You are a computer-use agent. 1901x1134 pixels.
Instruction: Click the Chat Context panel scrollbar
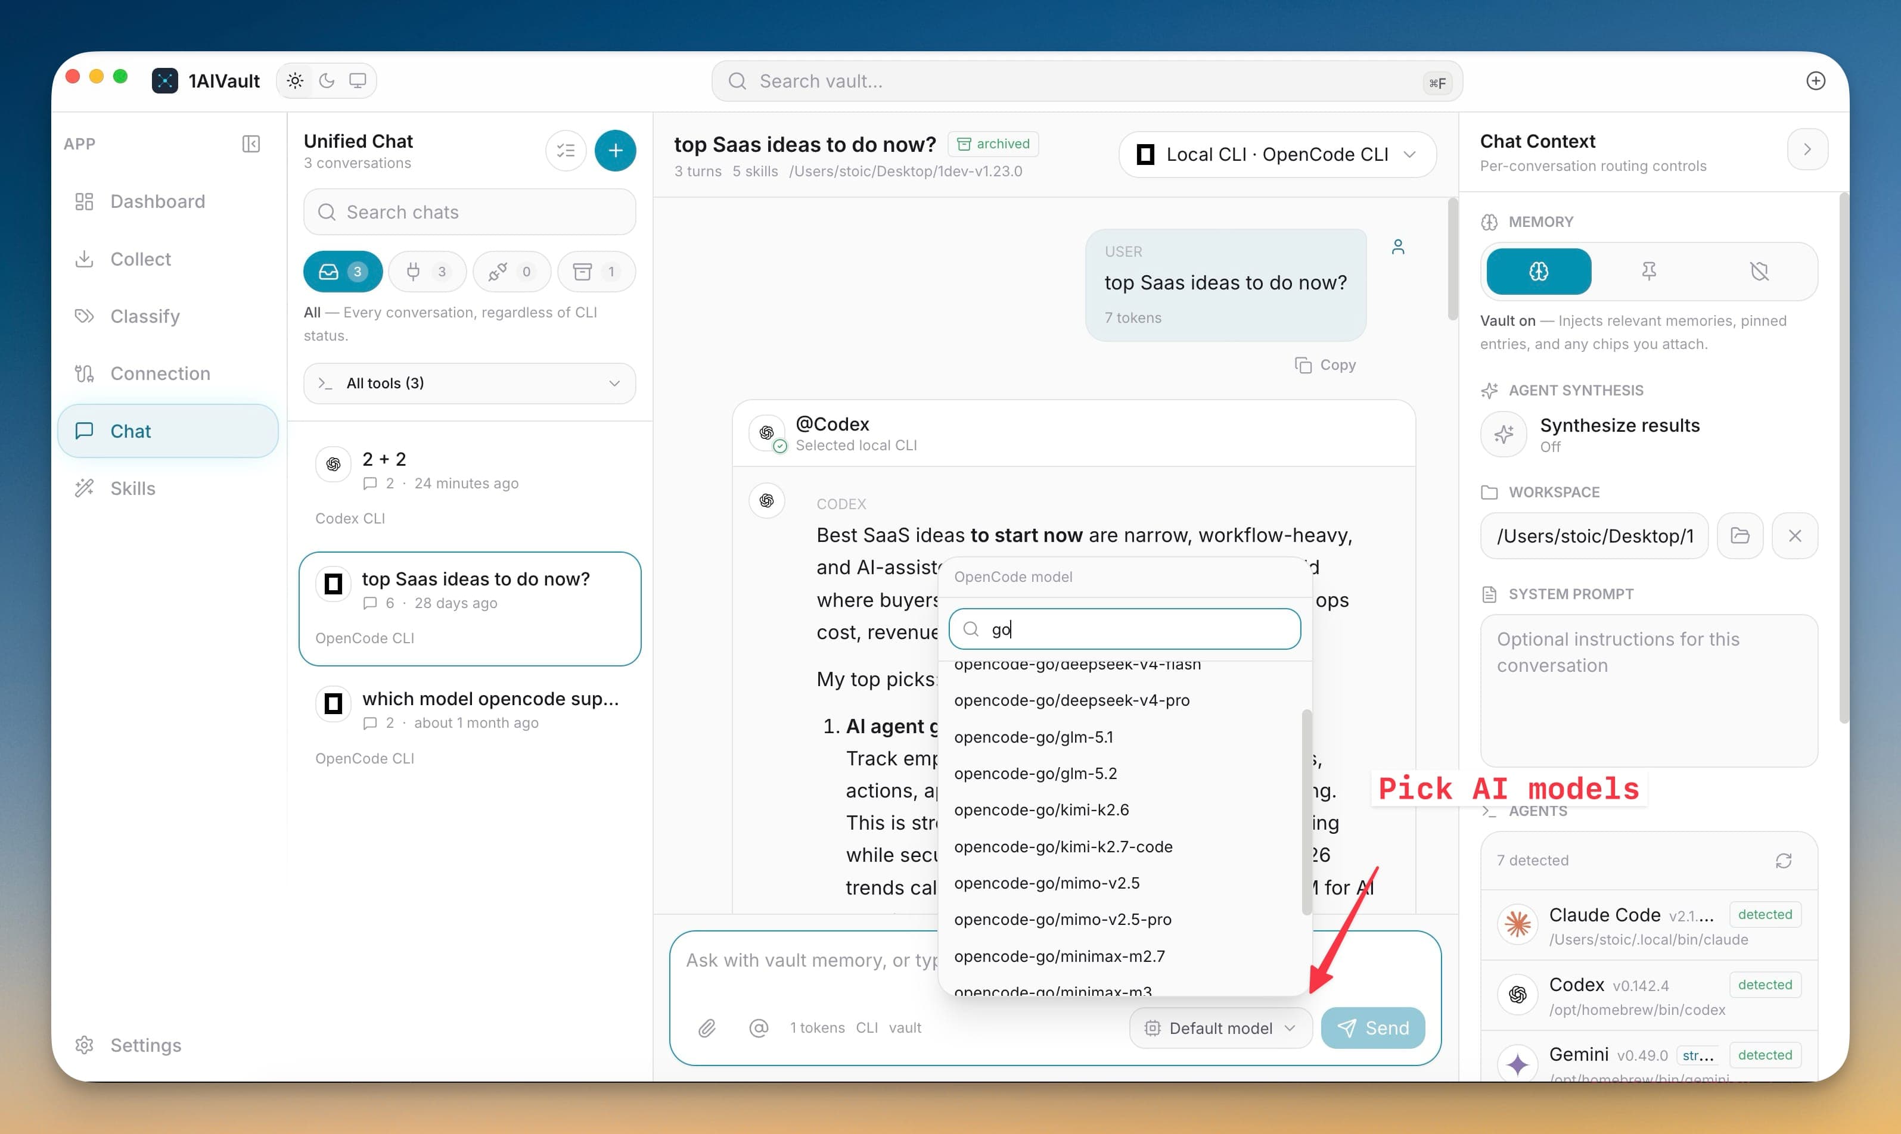(x=1844, y=459)
